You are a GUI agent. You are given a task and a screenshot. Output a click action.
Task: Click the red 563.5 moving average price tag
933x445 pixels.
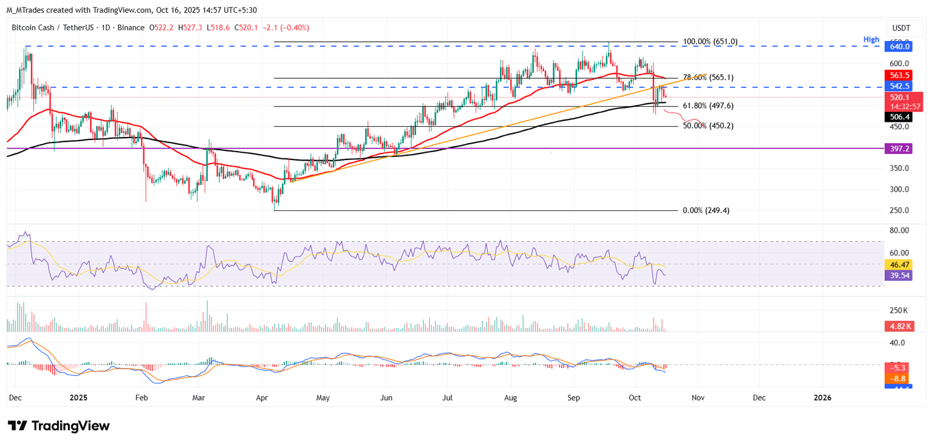click(x=899, y=76)
